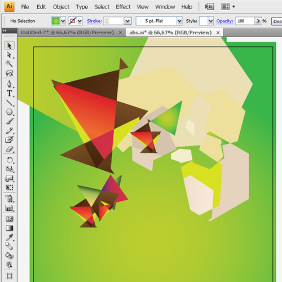This screenshot has width=282, height=282.
Task: Select the Free Transform tool
Action: [9, 187]
